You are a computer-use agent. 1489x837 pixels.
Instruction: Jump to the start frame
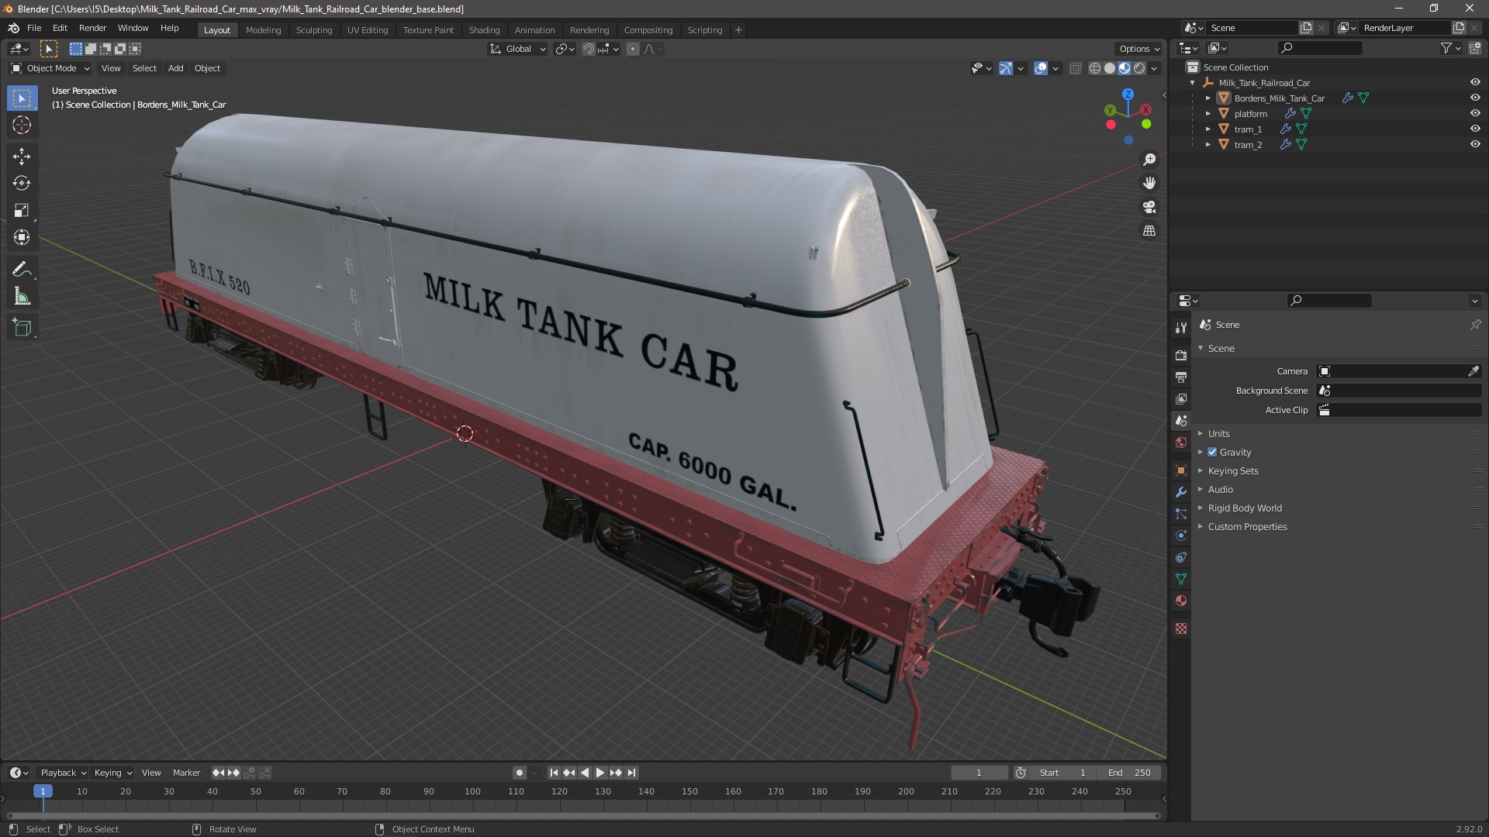(553, 773)
